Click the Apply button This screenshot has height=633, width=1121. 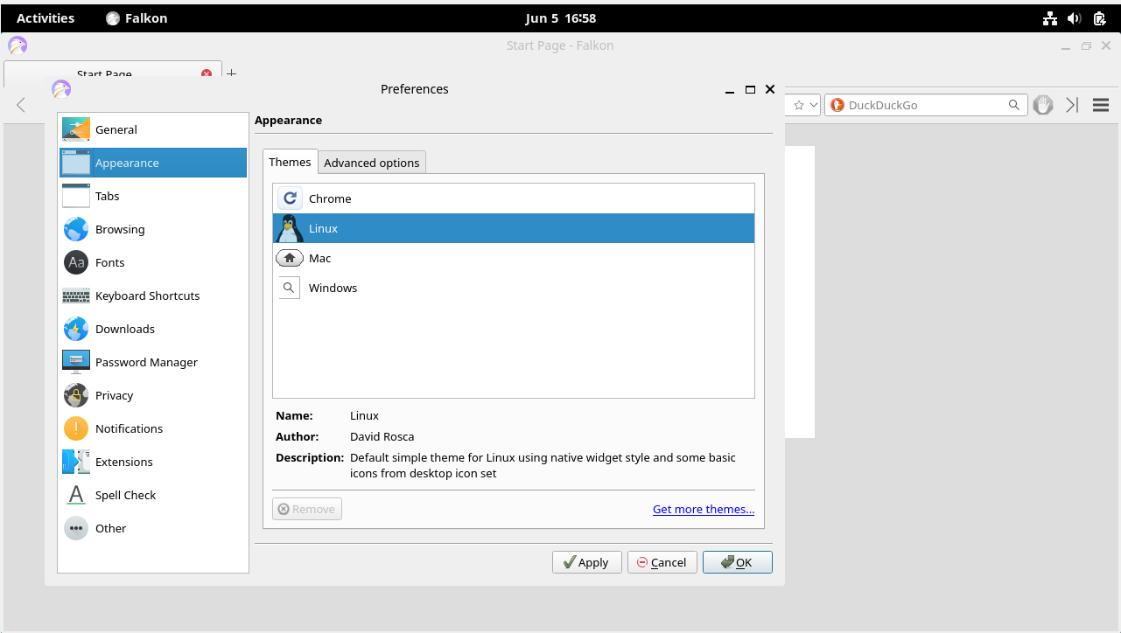pyautogui.click(x=586, y=562)
